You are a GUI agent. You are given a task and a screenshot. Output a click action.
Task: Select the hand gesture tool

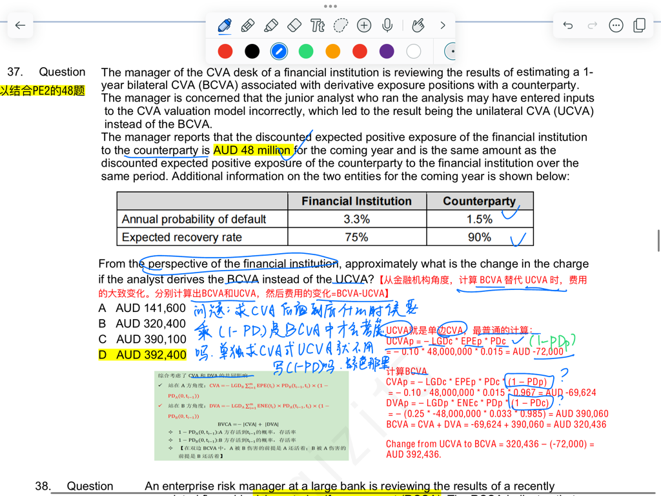[418, 25]
